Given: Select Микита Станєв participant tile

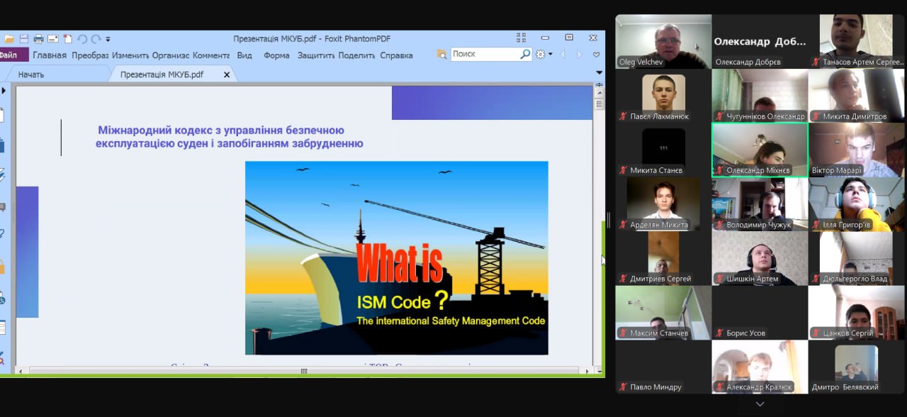Looking at the screenshot, I should coord(663,150).
